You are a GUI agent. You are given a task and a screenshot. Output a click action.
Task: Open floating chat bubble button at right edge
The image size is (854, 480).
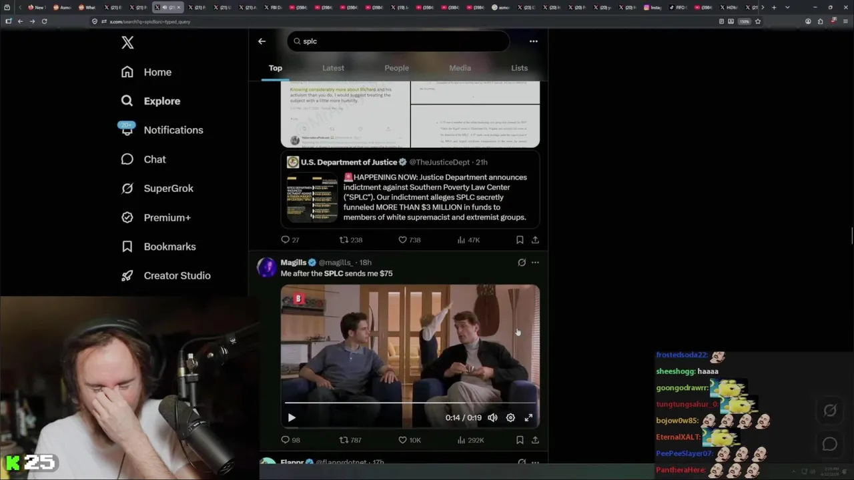click(830, 444)
